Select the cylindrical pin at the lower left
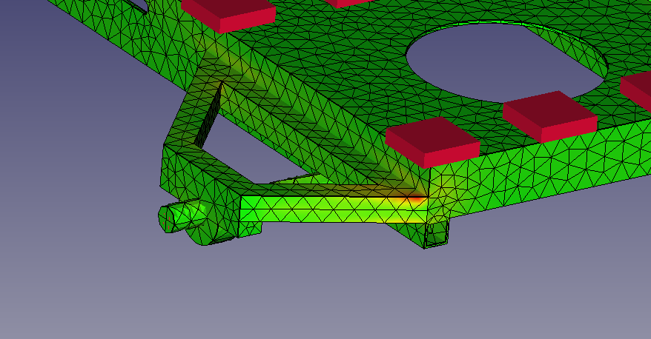The height and width of the screenshot is (339, 651). 179,216
